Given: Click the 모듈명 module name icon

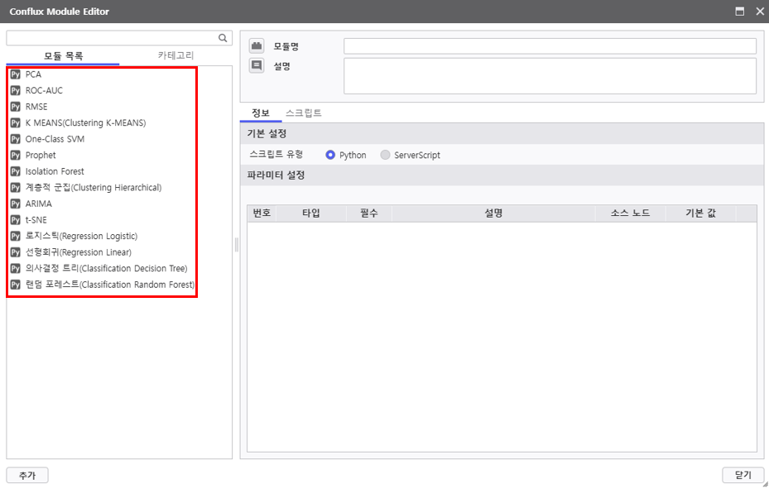Looking at the screenshot, I should [257, 46].
